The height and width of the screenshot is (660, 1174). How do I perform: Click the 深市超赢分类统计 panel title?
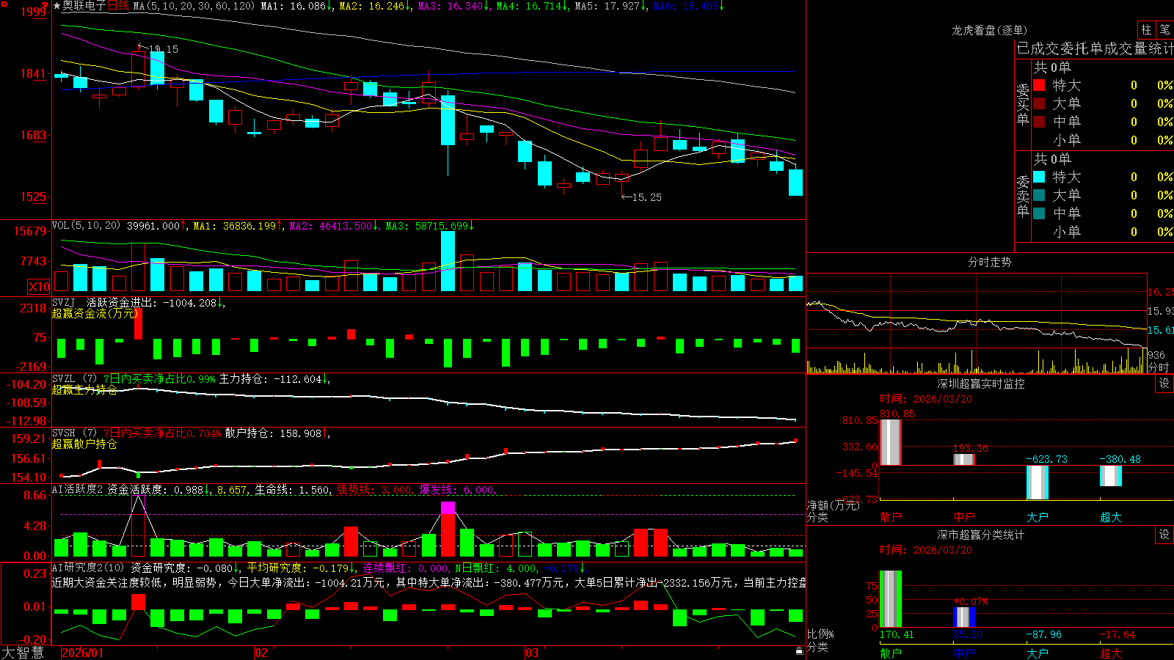point(981,535)
